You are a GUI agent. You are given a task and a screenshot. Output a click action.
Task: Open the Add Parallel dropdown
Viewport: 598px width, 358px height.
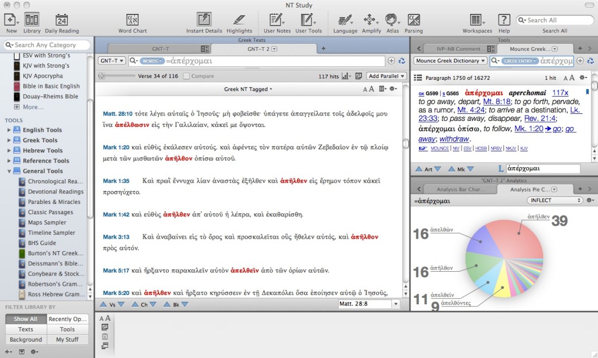(387, 76)
